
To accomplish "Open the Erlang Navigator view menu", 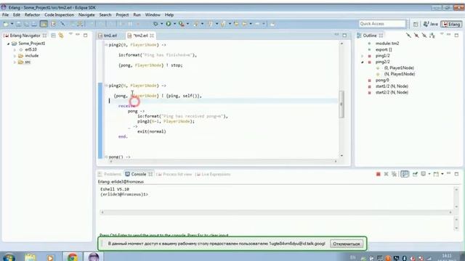I will tap(70, 35).
